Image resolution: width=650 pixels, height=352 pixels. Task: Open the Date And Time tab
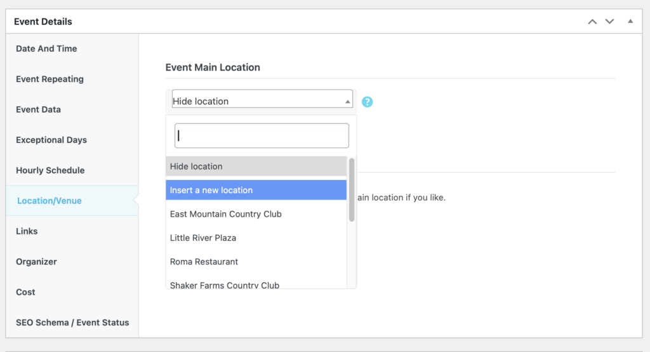click(46, 49)
